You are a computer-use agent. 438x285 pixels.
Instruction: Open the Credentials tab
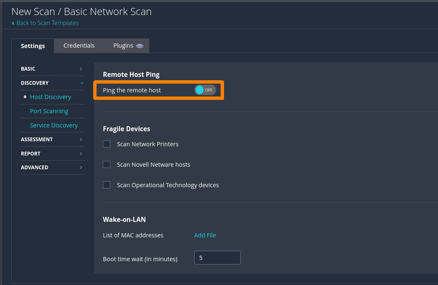coord(79,46)
